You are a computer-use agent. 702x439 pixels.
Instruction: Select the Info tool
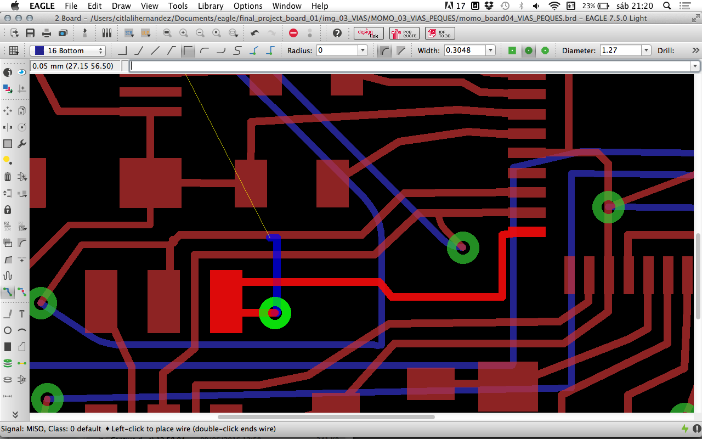pos(8,72)
